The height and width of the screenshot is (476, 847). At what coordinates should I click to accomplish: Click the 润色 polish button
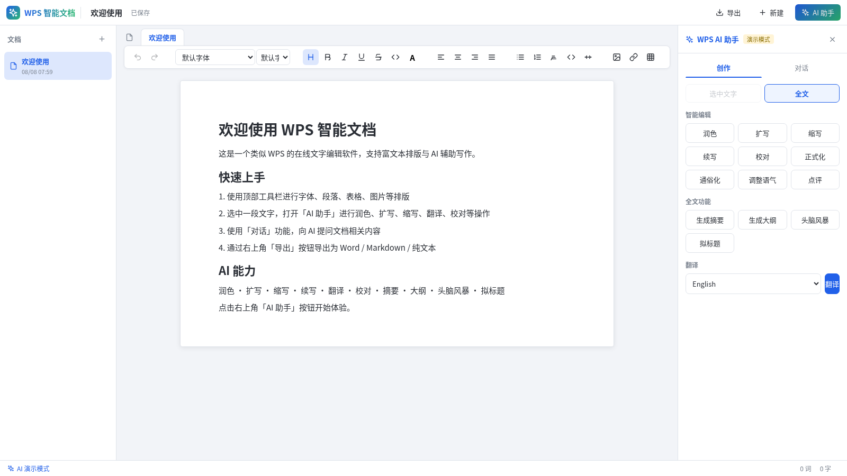point(710,133)
